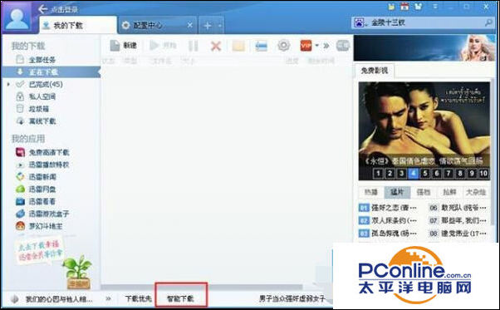This screenshot has width=500, height=310.
Task: Open the dropdown arrow beside VIP
Action: point(316,46)
